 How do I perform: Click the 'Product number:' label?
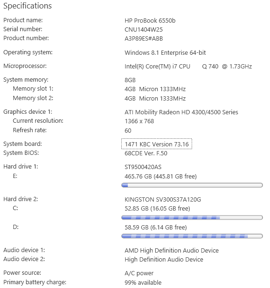[x=26, y=38]
